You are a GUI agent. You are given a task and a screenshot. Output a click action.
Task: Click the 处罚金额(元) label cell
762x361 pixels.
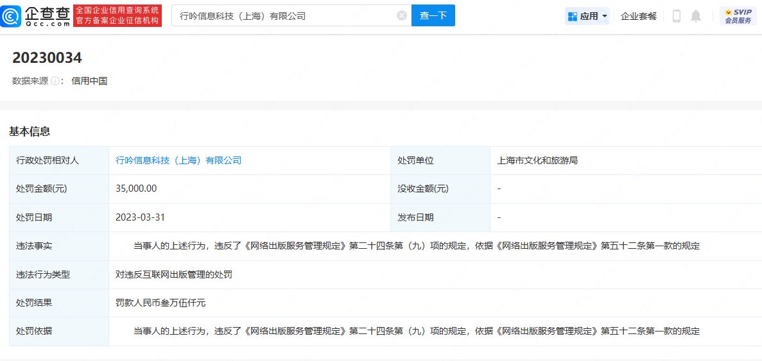(59, 189)
